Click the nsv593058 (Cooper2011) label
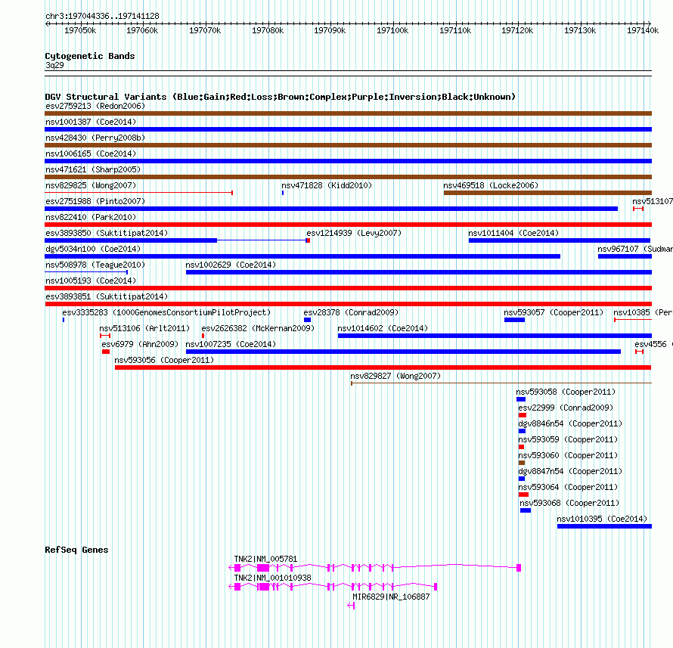This screenshot has width=673, height=648. pyautogui.click(x=566, y=392)
